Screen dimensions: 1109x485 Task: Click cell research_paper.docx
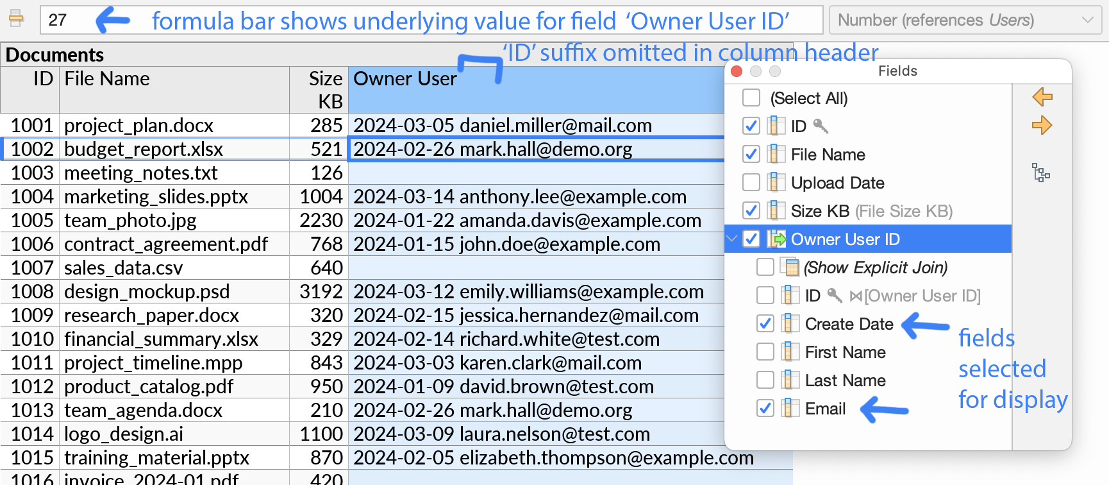point(174,315)
